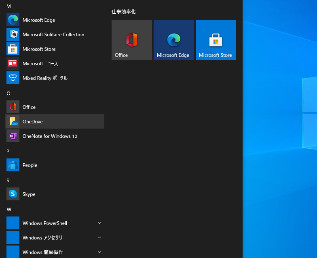Viewport: 317px width, 258px height.
Task: Click the Windows 簡単操作 folder icon
Action: (x=13, y=252)
